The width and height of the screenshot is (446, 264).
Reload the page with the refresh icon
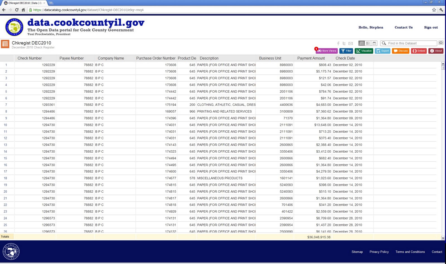(x=17, y=9)
